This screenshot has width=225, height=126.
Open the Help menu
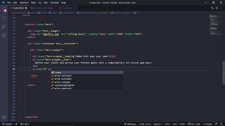tap(63, 2)
